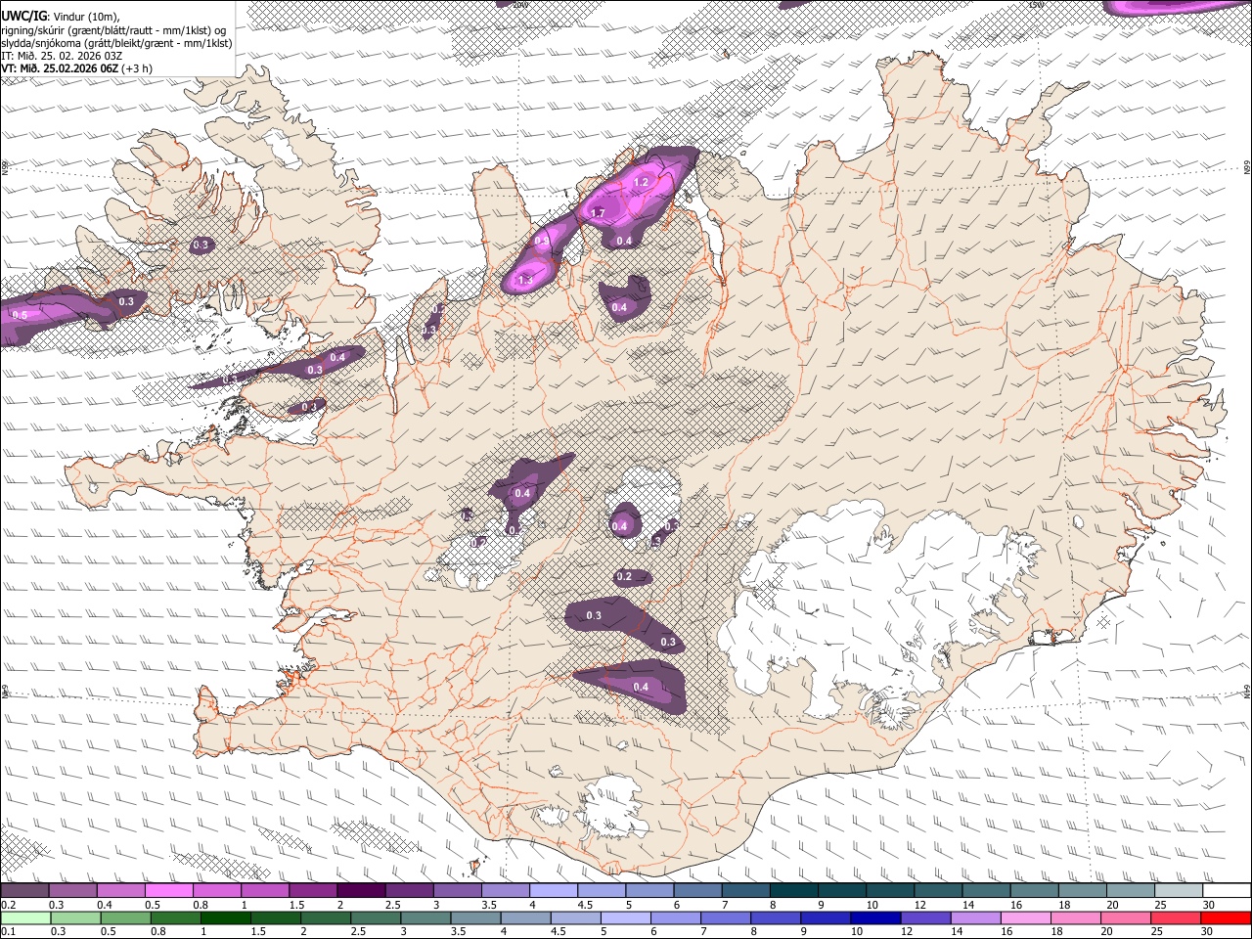1252x939 pixels.
Task: Select the light pink 16 swatch in rain scale
Action: click(x=1025, y=917)
